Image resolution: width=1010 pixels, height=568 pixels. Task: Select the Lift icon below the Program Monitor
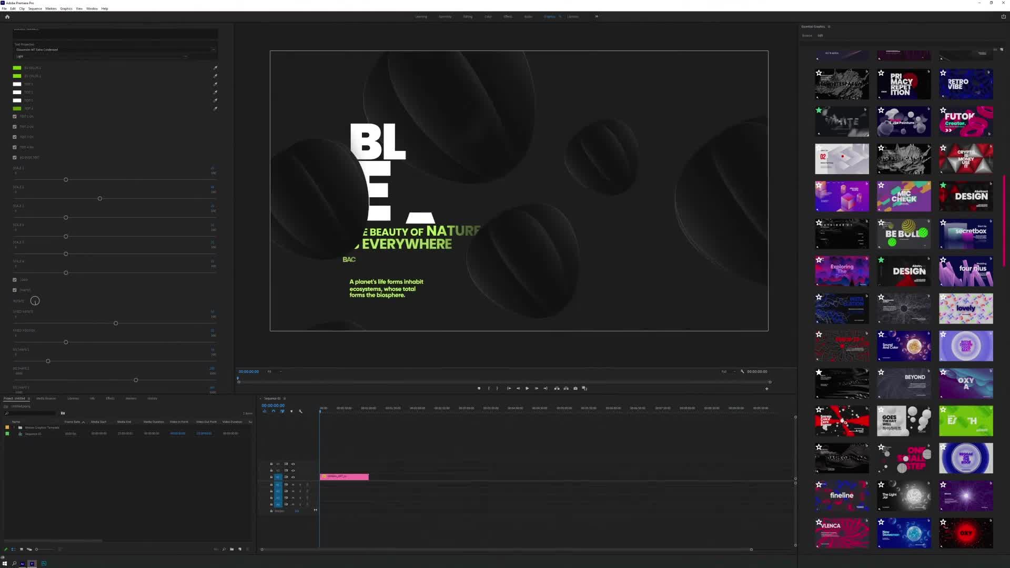(557, 388)
